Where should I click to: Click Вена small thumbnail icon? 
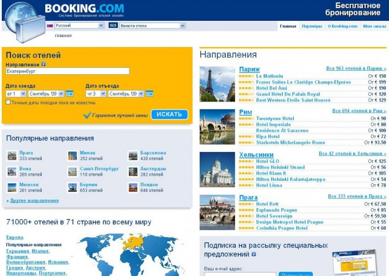pyautogui.click(x=12, y=172)
